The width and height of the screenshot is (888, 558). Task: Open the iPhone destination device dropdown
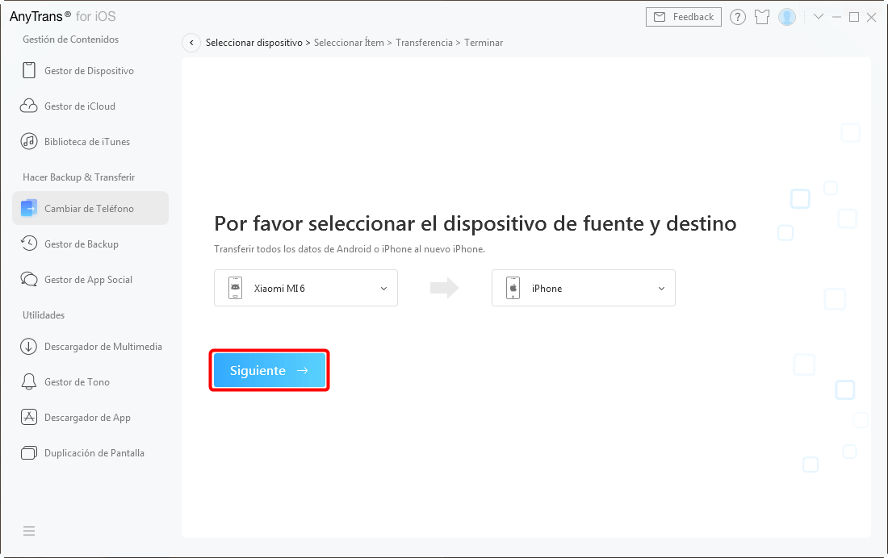coord(583,288)
